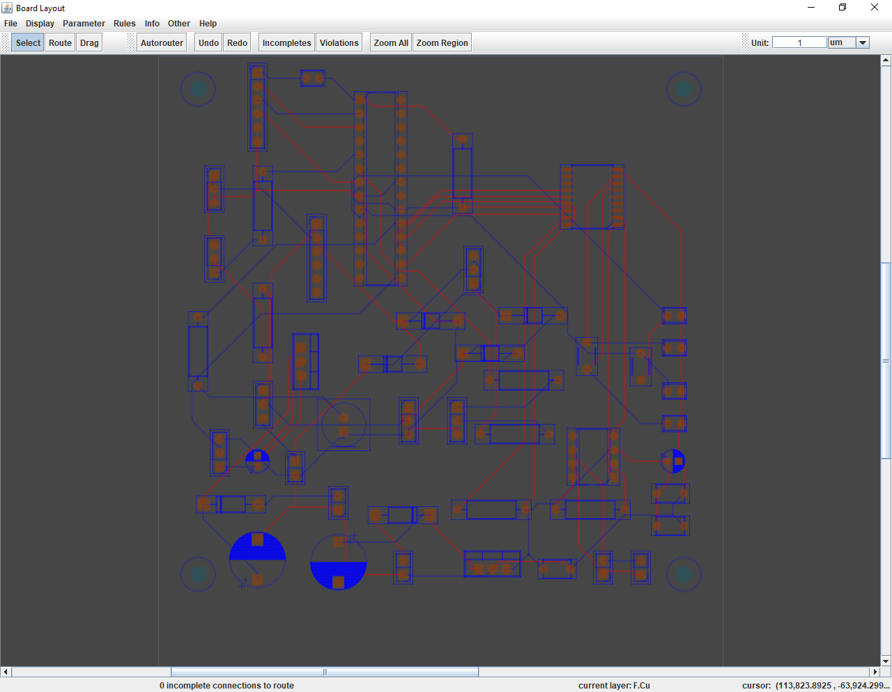Open the Help menu
The width and height of the screenshot is (892, 692).
208,23
